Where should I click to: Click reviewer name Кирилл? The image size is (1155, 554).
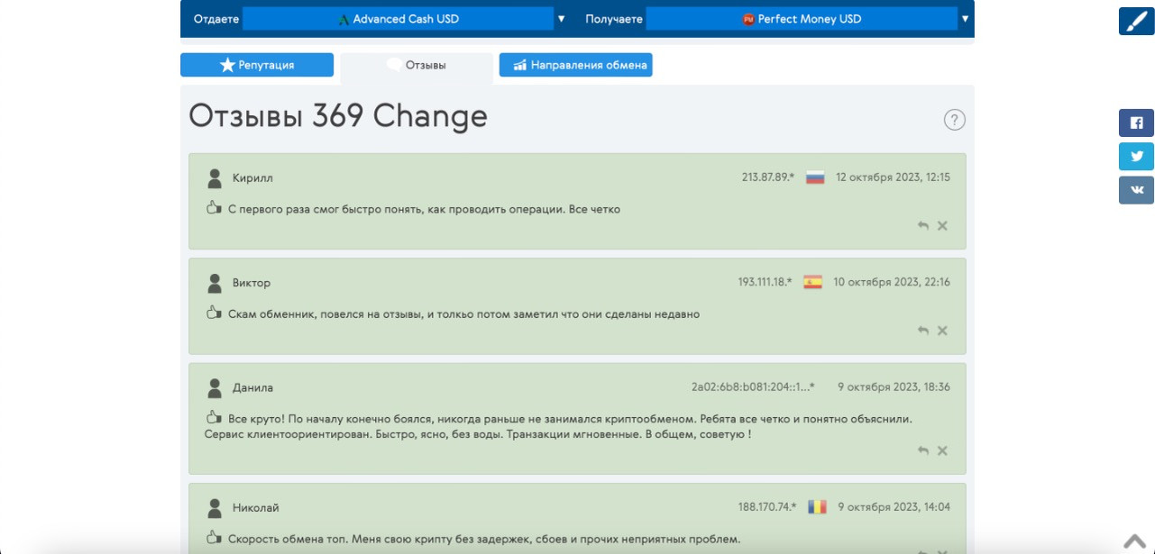252,178
